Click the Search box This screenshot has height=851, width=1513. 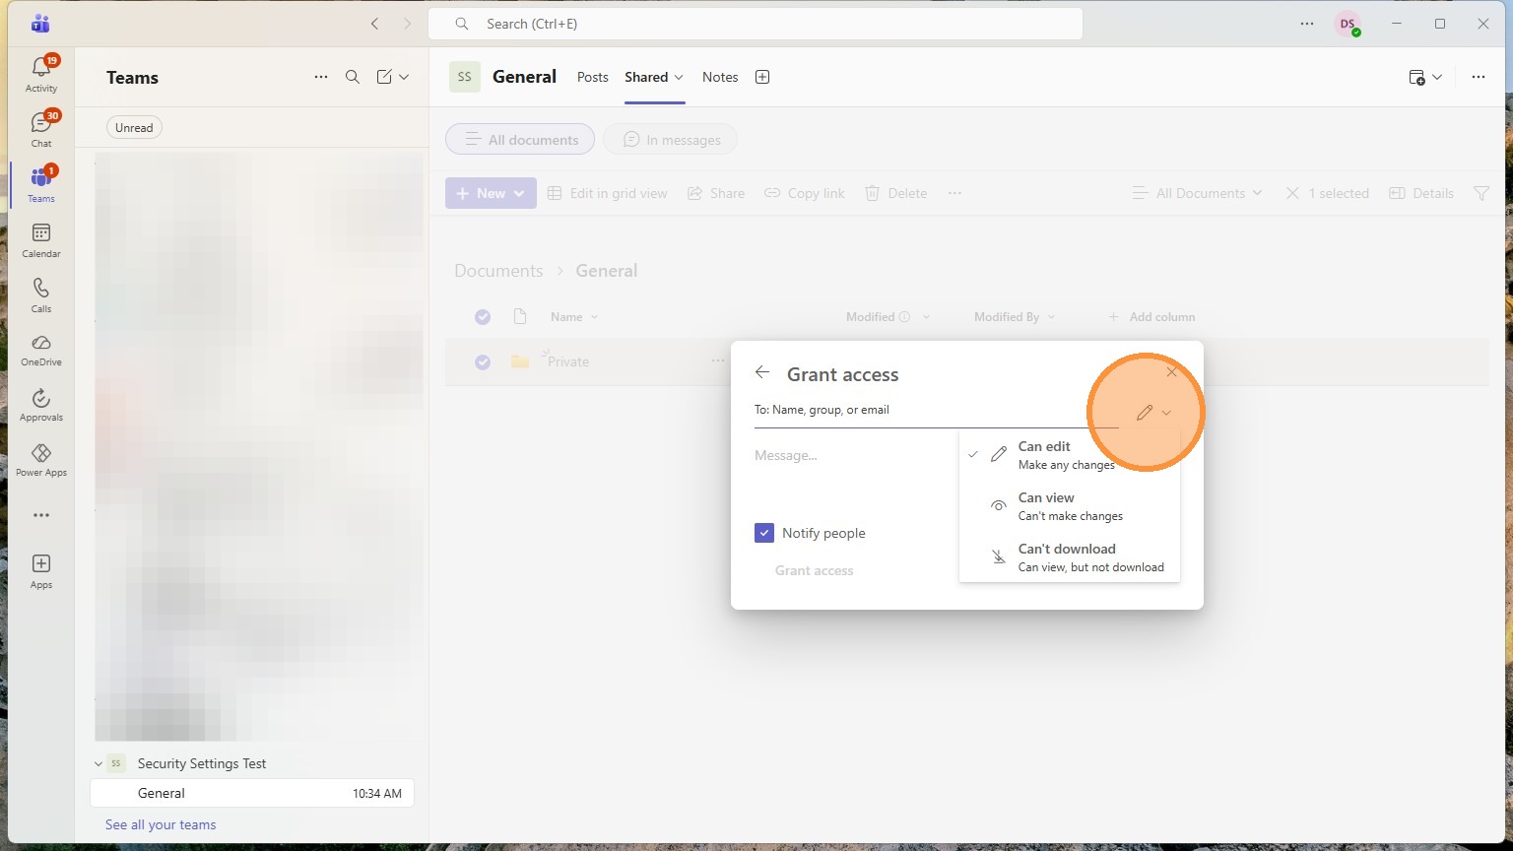point(756,24)
